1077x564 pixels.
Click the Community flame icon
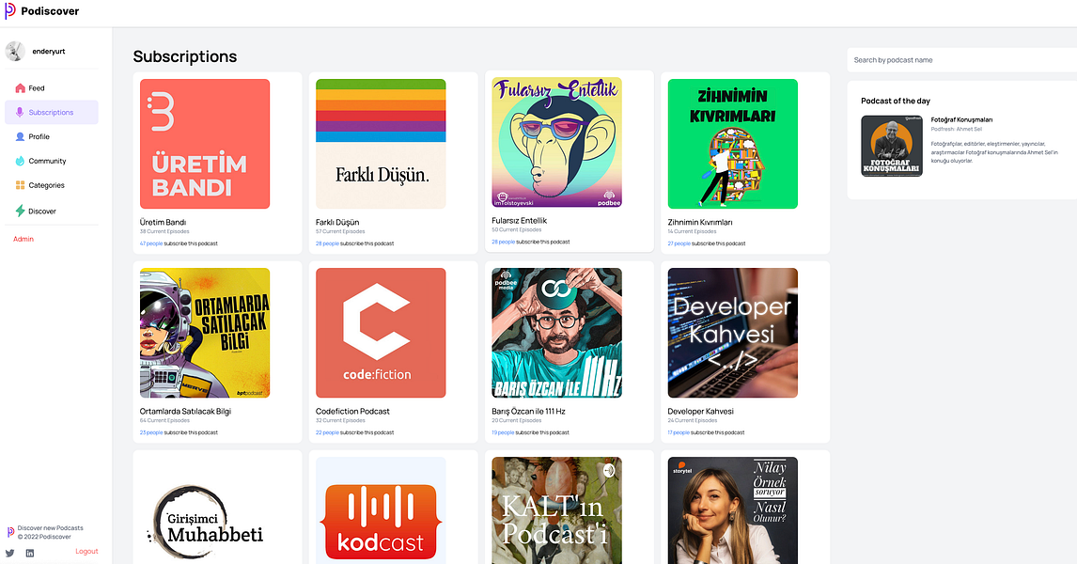[20, 161]
